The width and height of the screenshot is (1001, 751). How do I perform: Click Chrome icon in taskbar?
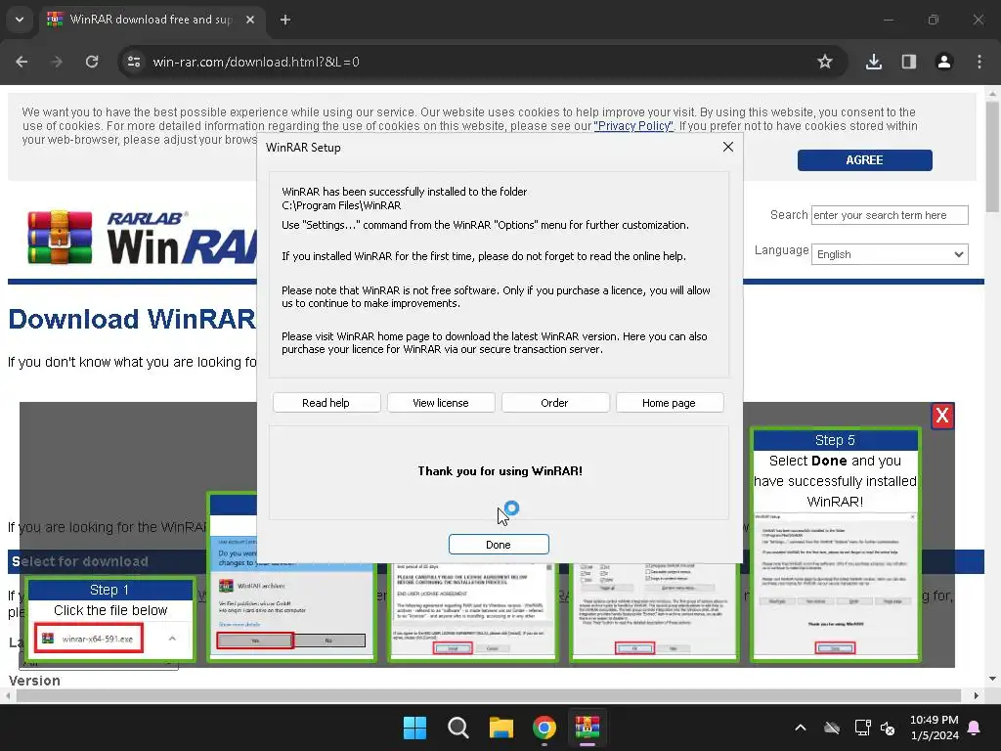point(544,728)
